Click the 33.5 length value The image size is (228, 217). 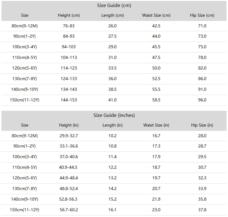[112, 68]
